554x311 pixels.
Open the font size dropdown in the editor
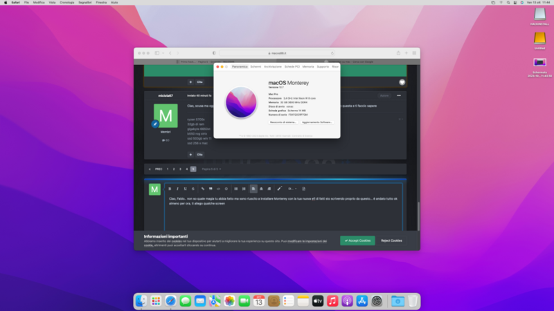292,189
